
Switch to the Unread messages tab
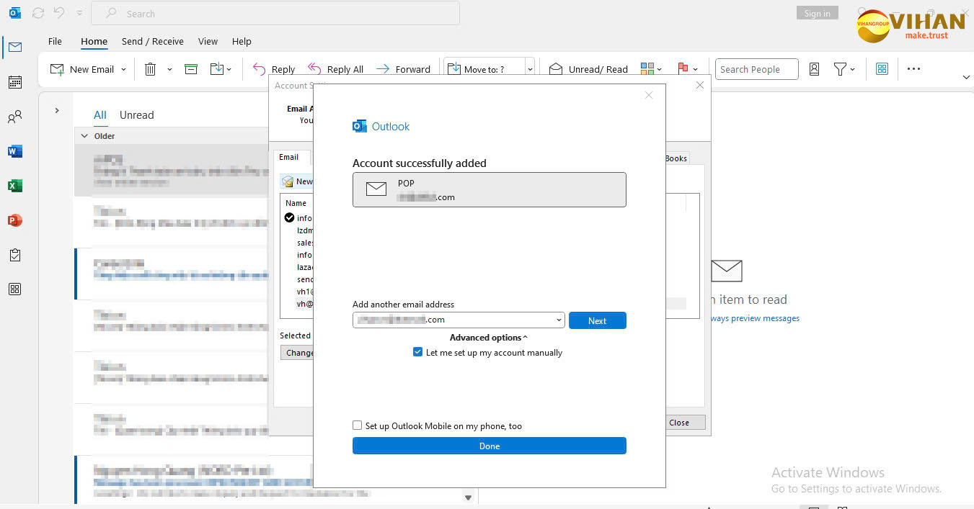pos(136,115)
